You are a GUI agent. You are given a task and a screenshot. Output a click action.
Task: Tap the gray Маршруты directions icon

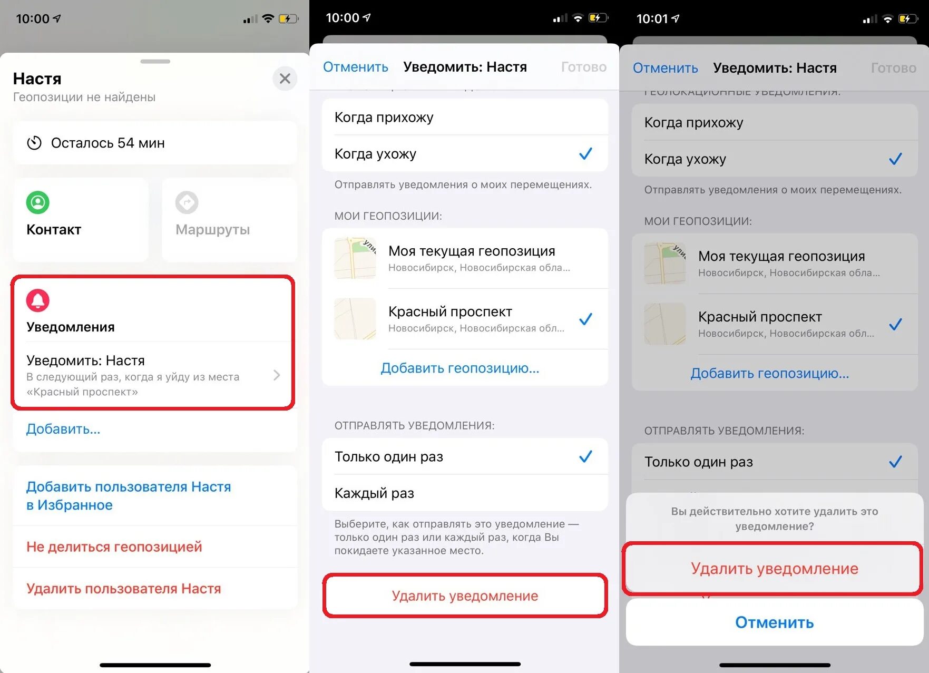[187, 202]
